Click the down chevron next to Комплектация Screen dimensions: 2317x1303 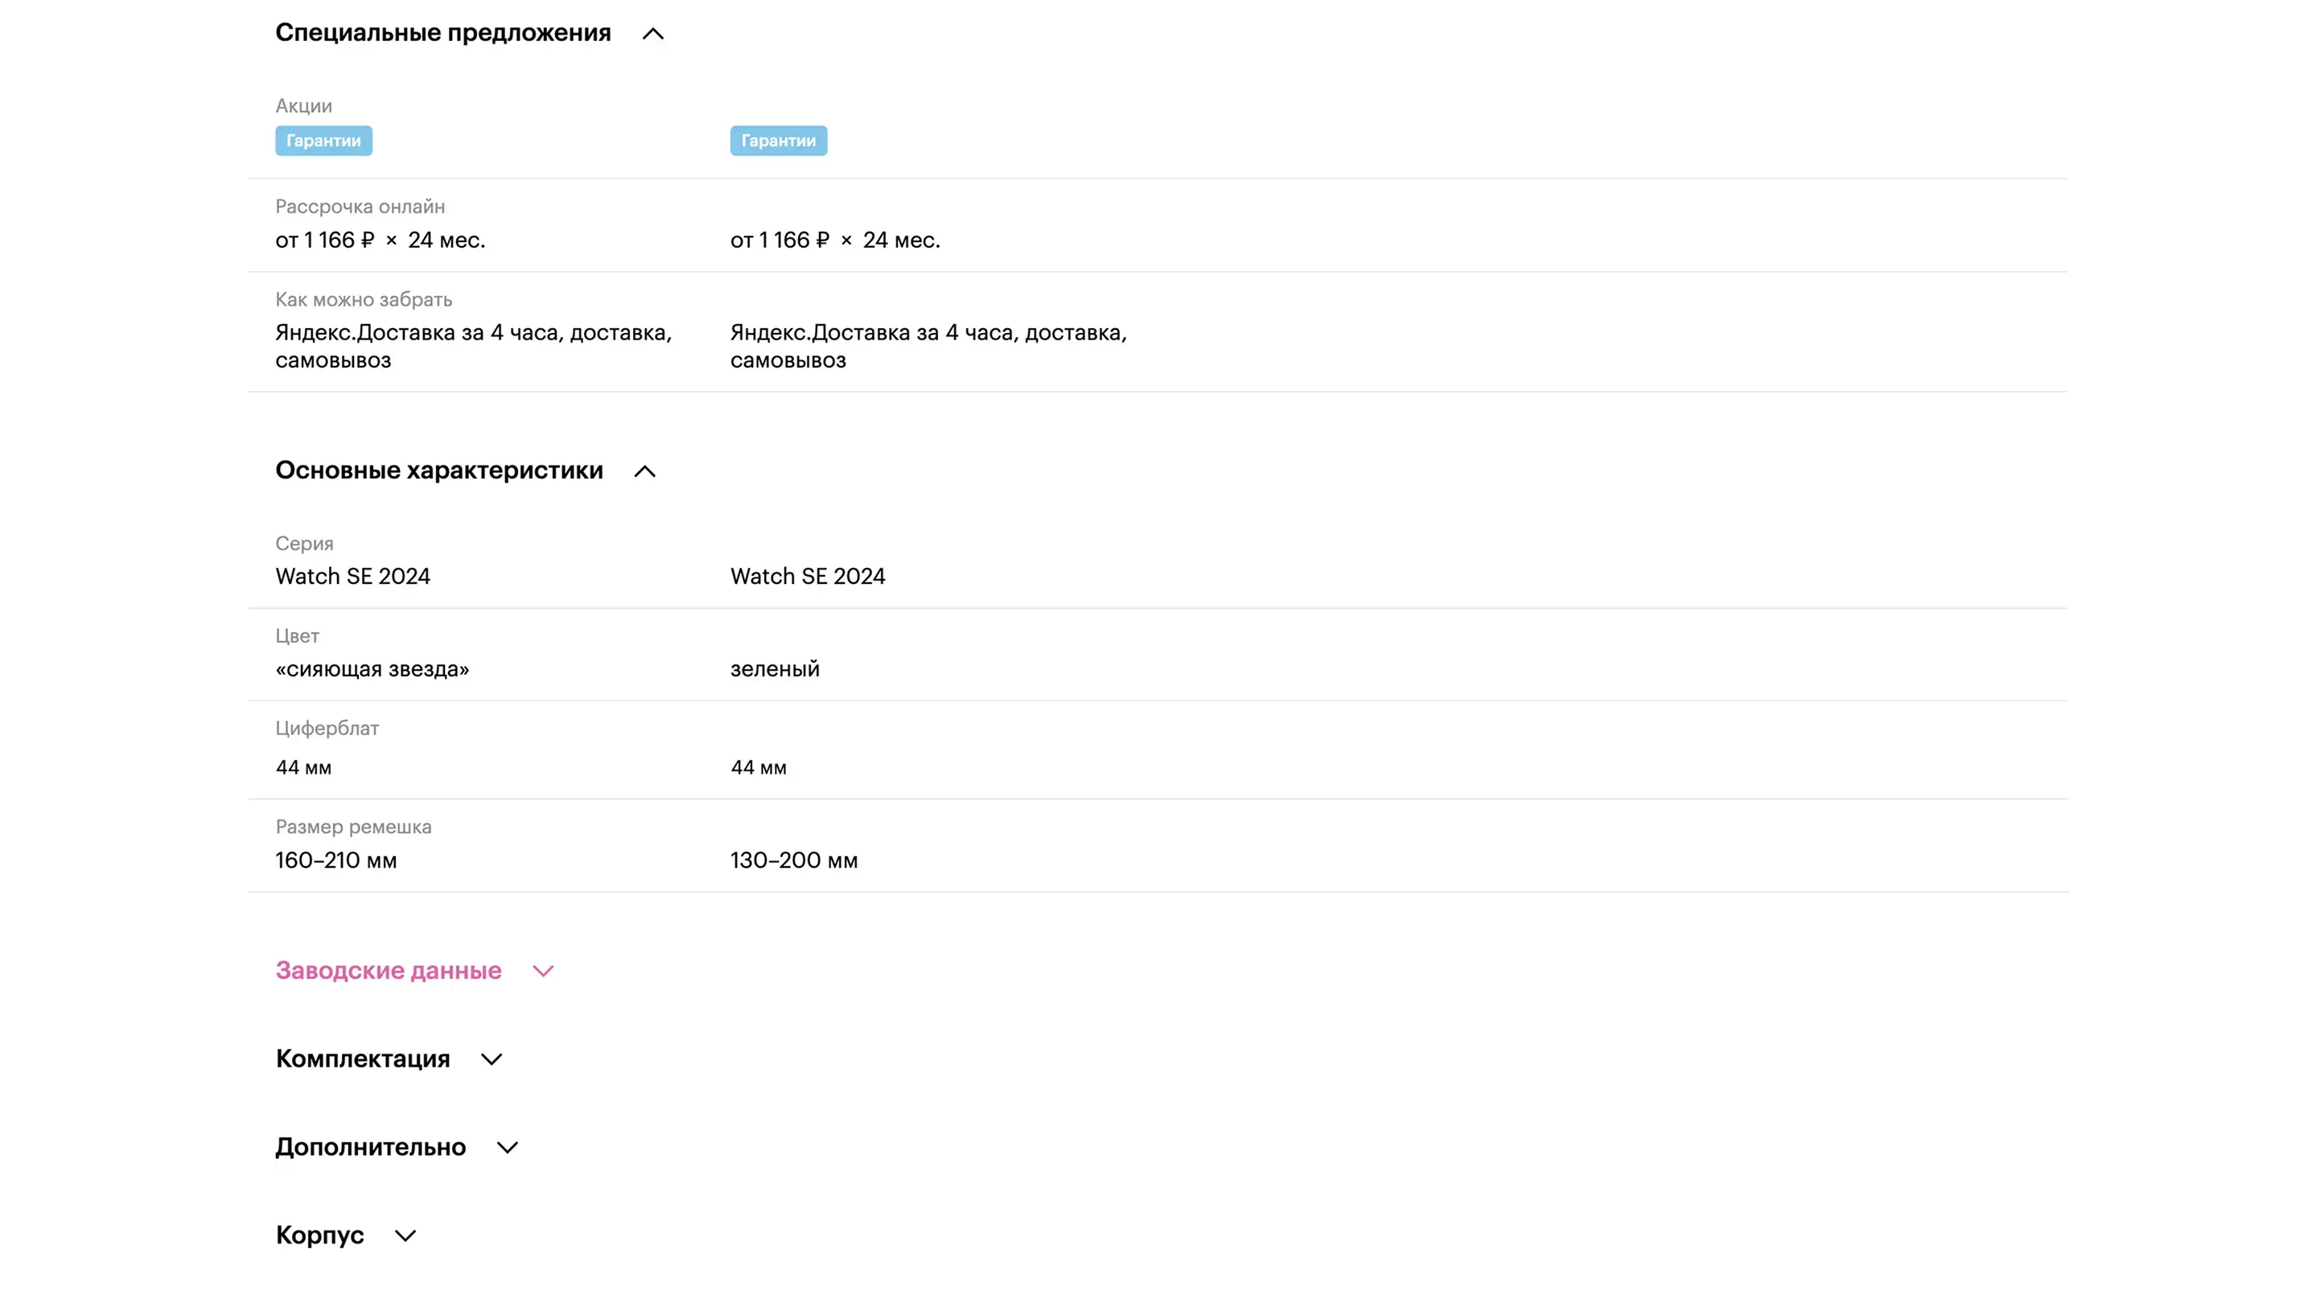click(491, 1059)
